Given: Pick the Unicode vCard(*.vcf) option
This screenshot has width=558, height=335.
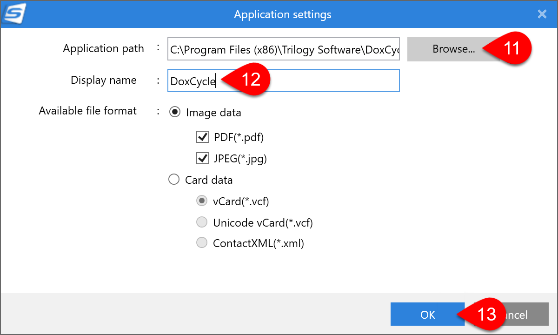Looking at the screenshot, I should point(201,222).
